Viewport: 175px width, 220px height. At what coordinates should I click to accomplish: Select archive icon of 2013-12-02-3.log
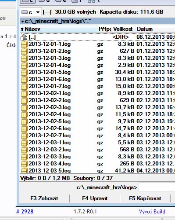pyautogui.click(x=24, y=107)
